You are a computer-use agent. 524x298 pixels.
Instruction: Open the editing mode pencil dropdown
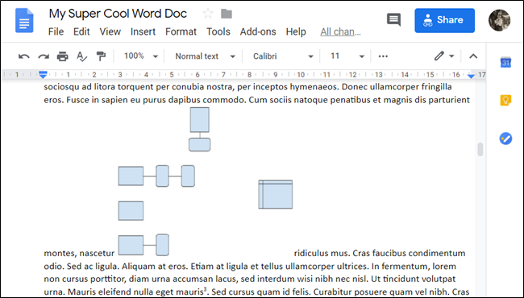[x=444, y=56]
